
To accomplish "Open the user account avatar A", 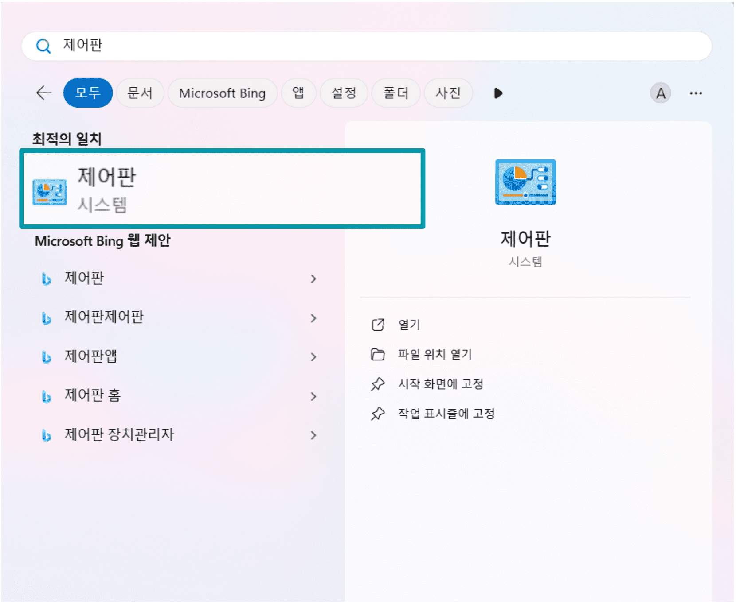I will pos(660,93).
